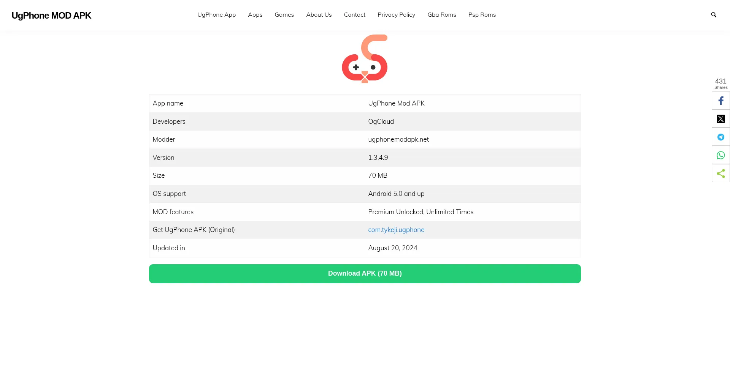Select the "UgPhone Mod APK" app name value
Screen dimensions: 730x377
coord(396,103)
